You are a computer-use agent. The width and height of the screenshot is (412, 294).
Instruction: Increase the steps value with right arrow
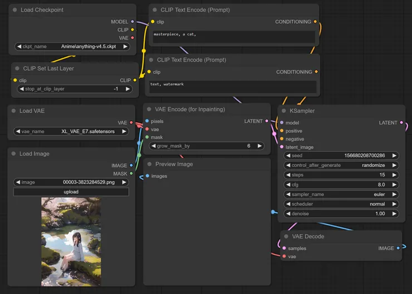[394, 175]
